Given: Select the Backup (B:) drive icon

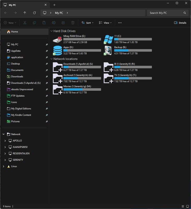Looking at the screenshot, I should pos(108,50).
